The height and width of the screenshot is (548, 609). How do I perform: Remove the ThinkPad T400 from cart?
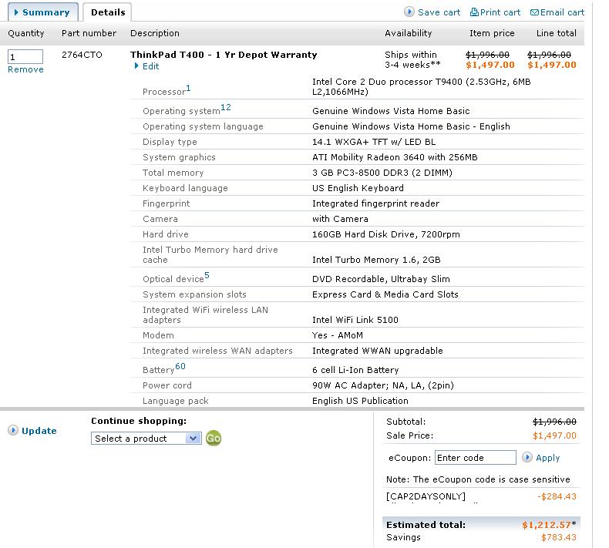[x=25, y=69]
